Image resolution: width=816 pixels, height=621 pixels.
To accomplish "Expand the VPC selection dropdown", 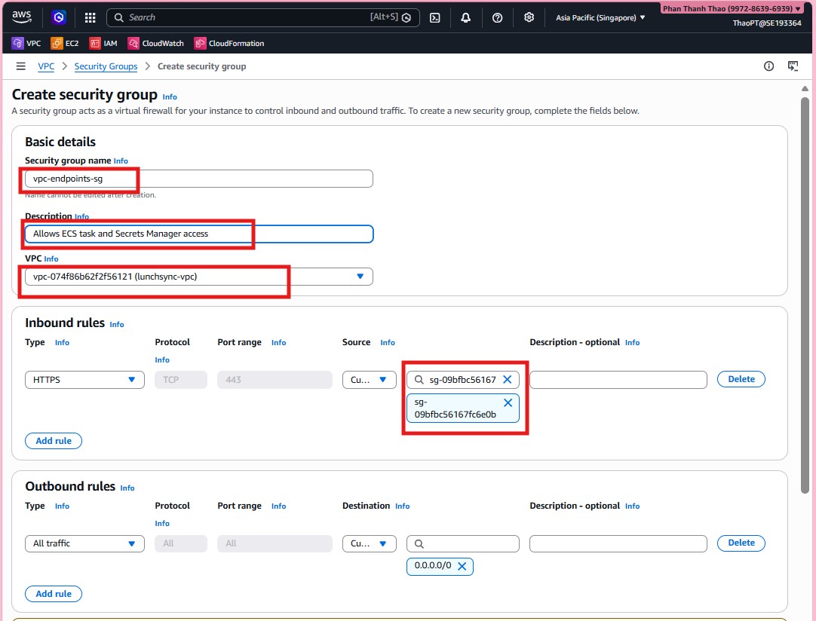I will pos(360,277).
